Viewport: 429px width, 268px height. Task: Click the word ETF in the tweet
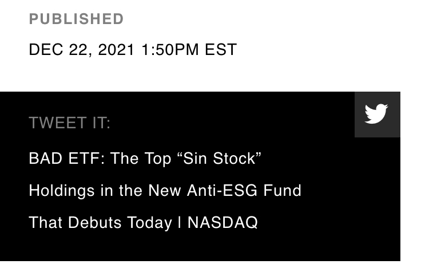point(85,158)
